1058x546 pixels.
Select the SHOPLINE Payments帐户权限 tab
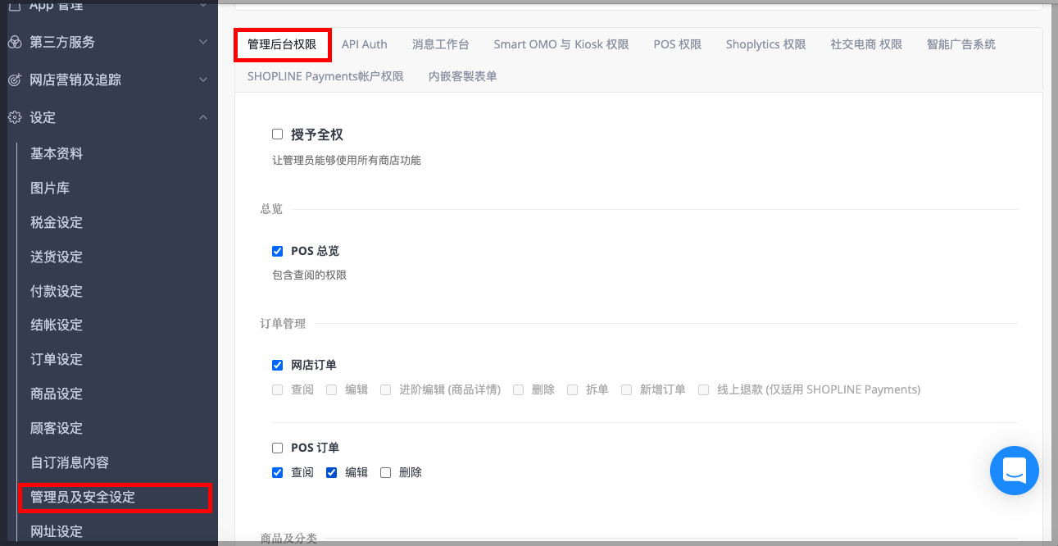pyautogui.click(x=325, y=76)
